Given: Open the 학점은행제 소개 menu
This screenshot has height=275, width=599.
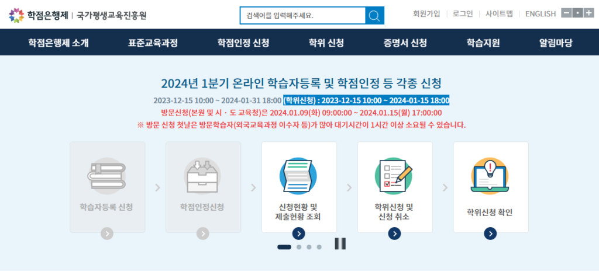Looking at the screenshot, I should point(58,43).
